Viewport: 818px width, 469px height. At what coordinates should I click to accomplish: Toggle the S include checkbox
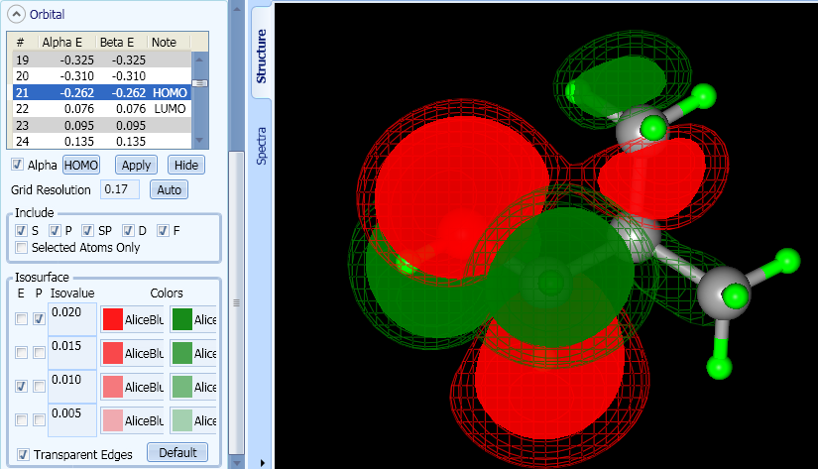[22, 231]
